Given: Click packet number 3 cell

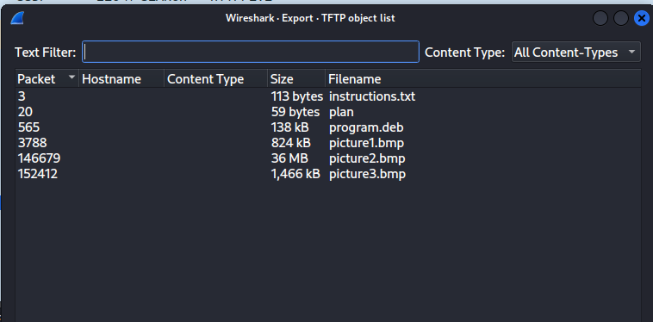Looking at the screenshot, I should [x=22, y=96].
